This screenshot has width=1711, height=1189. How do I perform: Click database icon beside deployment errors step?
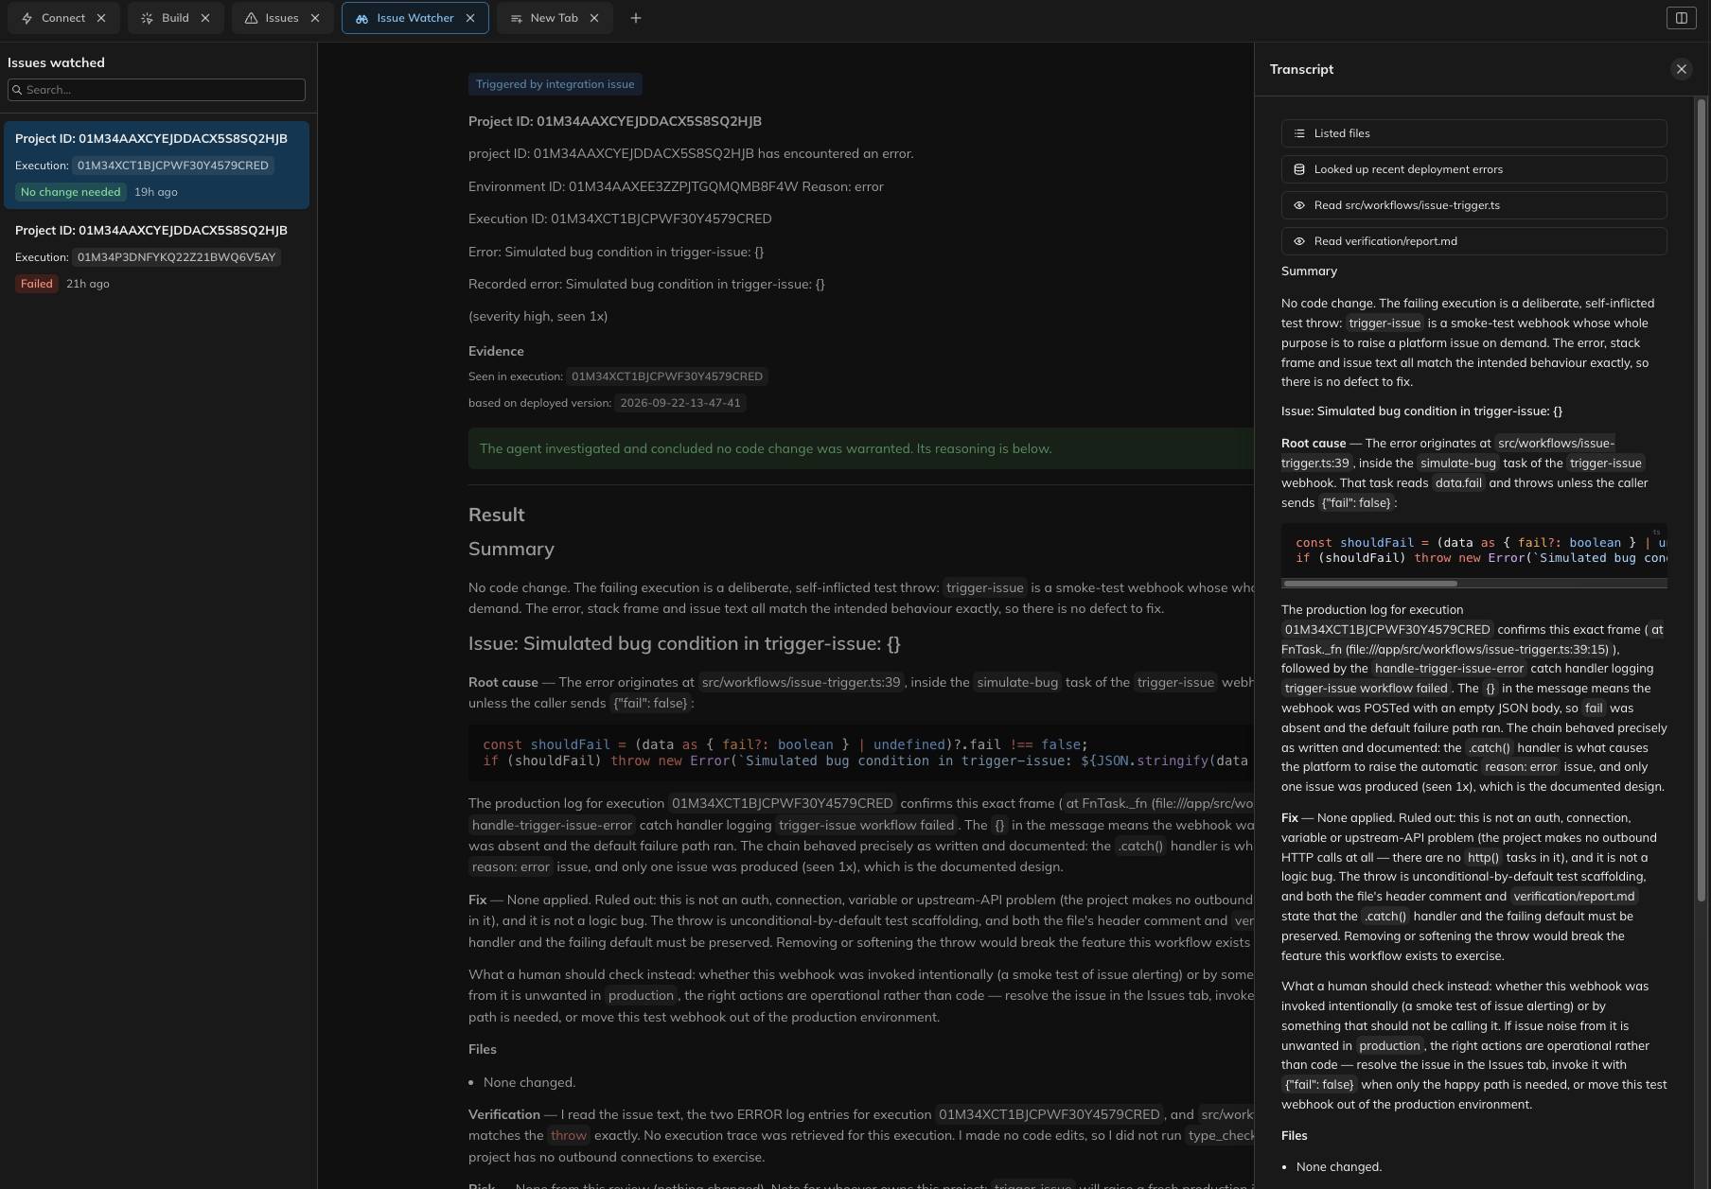pyautogui.click(x=1299, y=169)
